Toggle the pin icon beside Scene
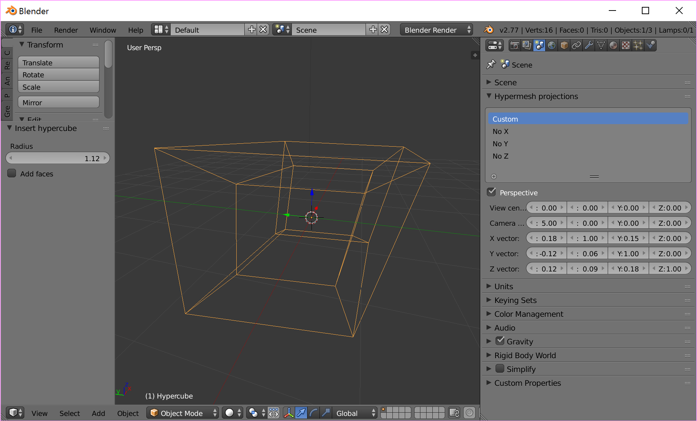Viewport: 697px width, 421px height. (491, 65)
